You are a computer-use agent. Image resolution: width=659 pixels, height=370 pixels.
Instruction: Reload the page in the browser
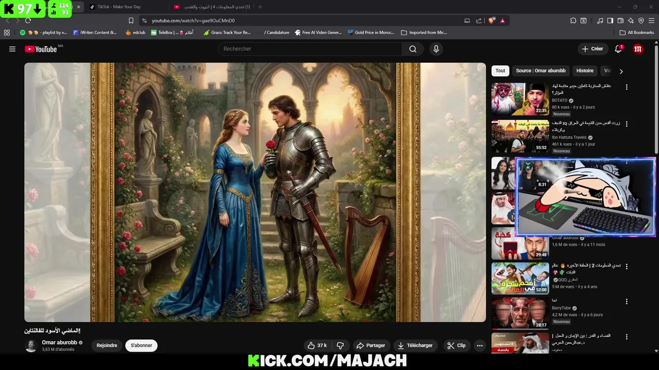coord(28,21)
